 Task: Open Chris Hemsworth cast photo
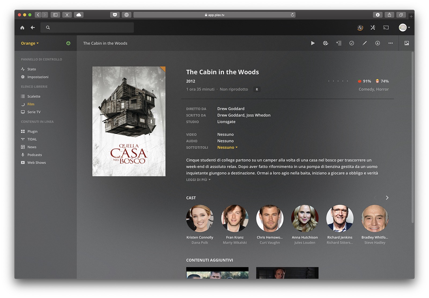coord(270,218)
